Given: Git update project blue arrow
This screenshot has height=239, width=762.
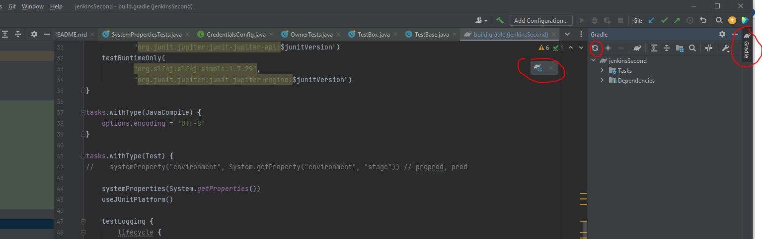Looking at the screenshot, I should coord(651,20).
